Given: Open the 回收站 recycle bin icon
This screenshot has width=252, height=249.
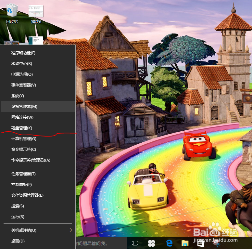Looking at the screenshot, I should click(12, 14).
